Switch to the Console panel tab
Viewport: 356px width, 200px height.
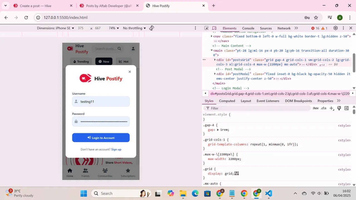[x=248, y=28]
